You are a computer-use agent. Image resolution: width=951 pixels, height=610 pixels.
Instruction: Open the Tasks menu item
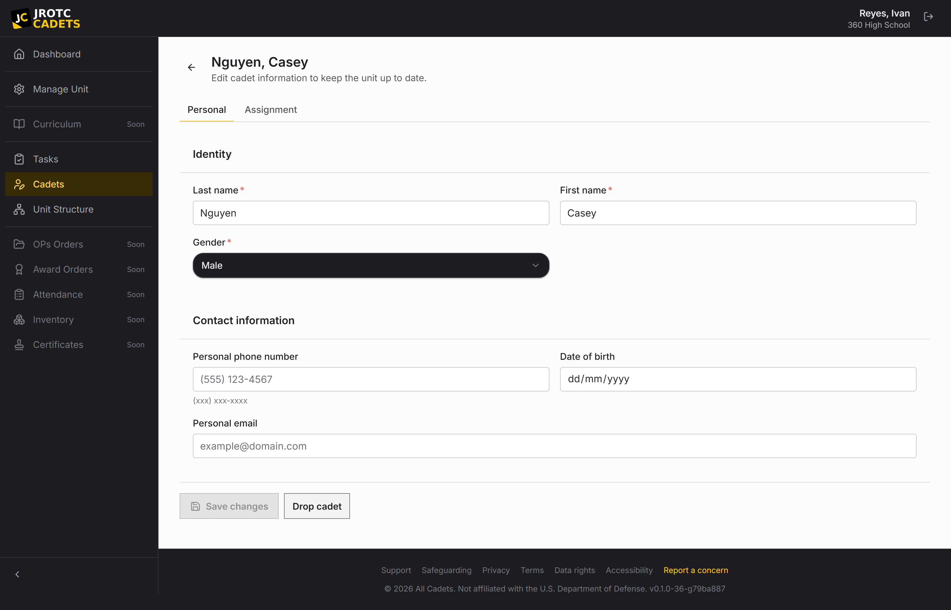pos(79,159)
